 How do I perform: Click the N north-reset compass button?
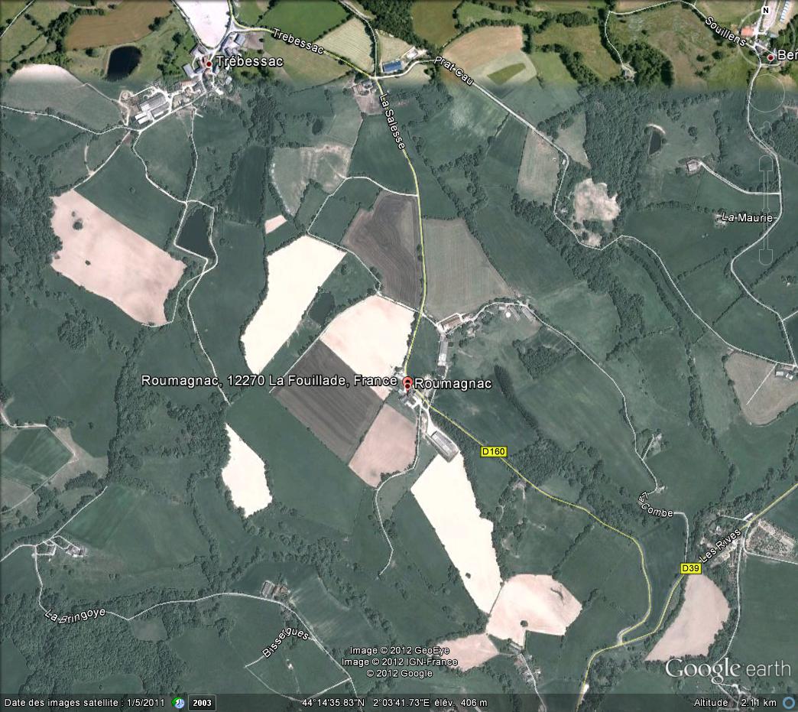click(766, 11)
